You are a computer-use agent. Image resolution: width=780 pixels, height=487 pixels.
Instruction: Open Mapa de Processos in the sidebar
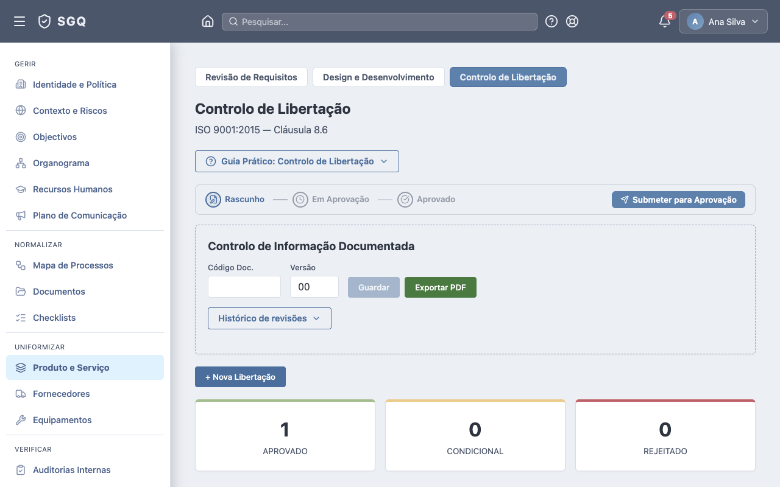(85, 265)
